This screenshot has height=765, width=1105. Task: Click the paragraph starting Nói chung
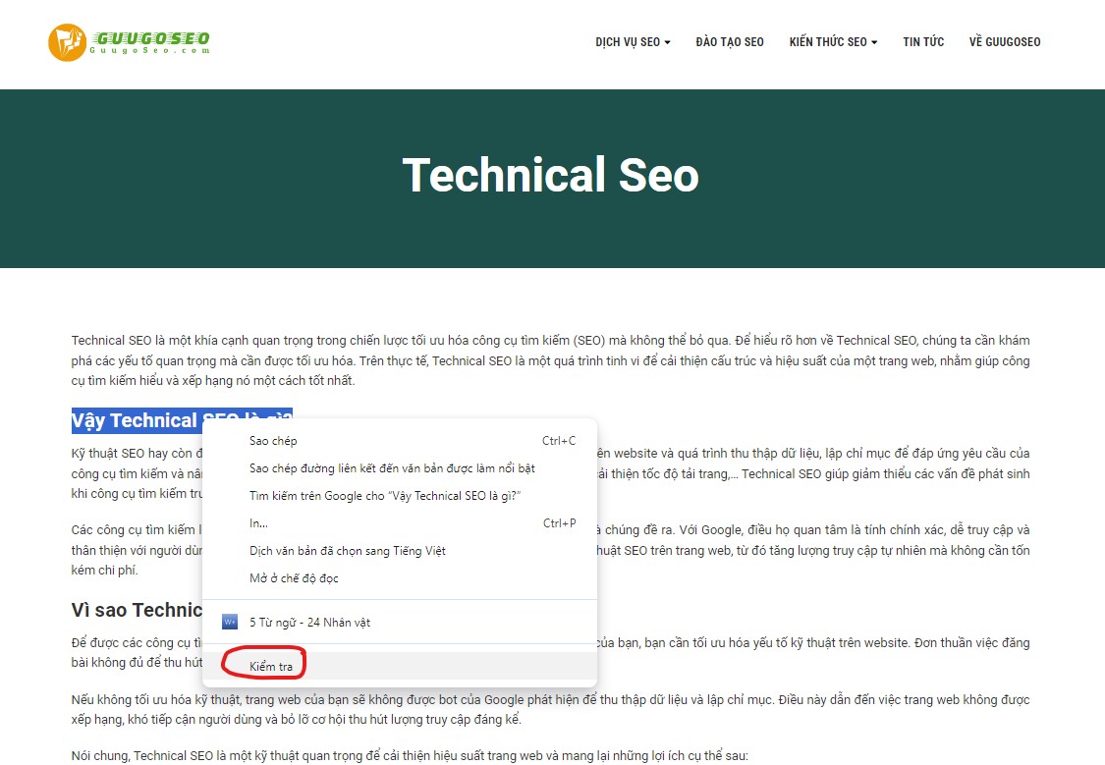click(410, 755)
